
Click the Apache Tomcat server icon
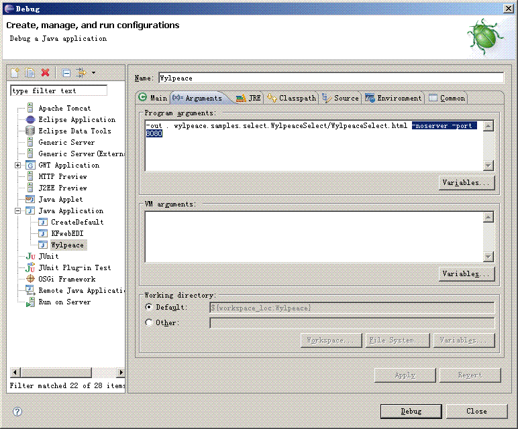tap(30, 108)
